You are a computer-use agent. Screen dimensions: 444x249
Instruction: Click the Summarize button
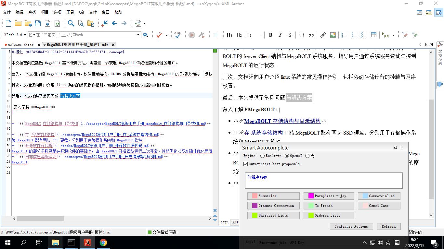(273, 196)
